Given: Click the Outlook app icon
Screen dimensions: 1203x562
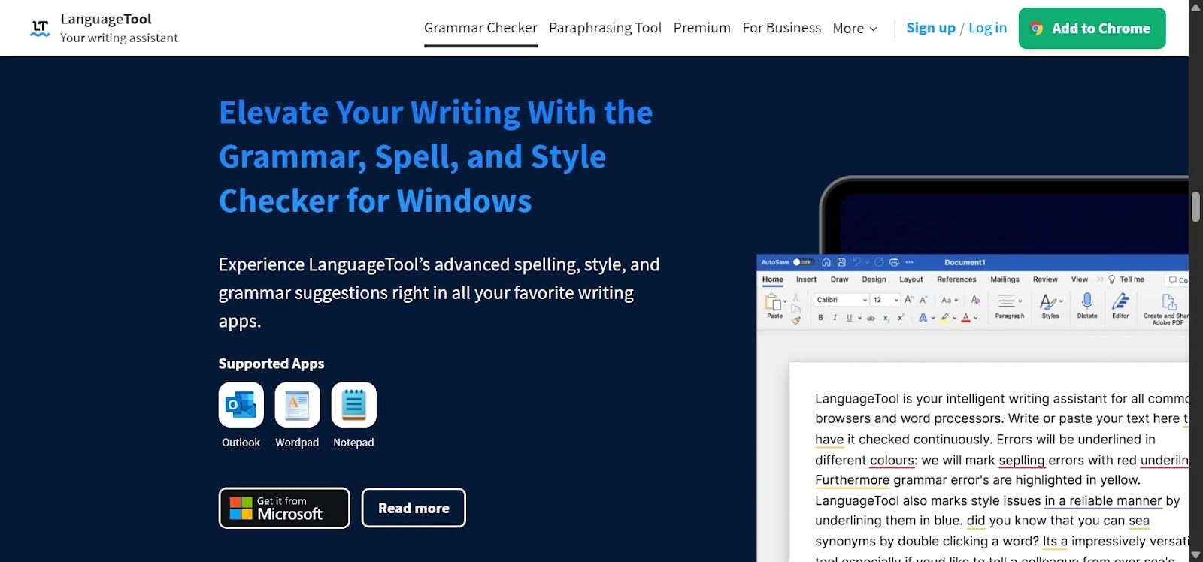Looking at the screenshot, I should pyautogui.click(x=241, y=404).
